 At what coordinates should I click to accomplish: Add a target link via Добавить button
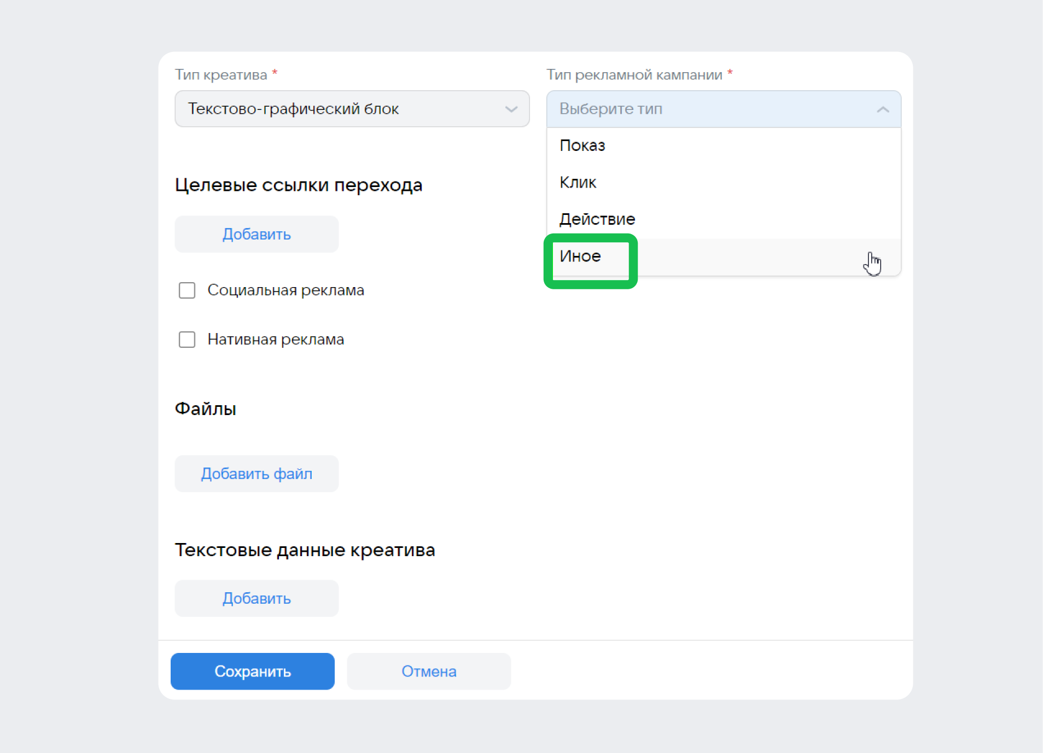[x=256, y=234]
